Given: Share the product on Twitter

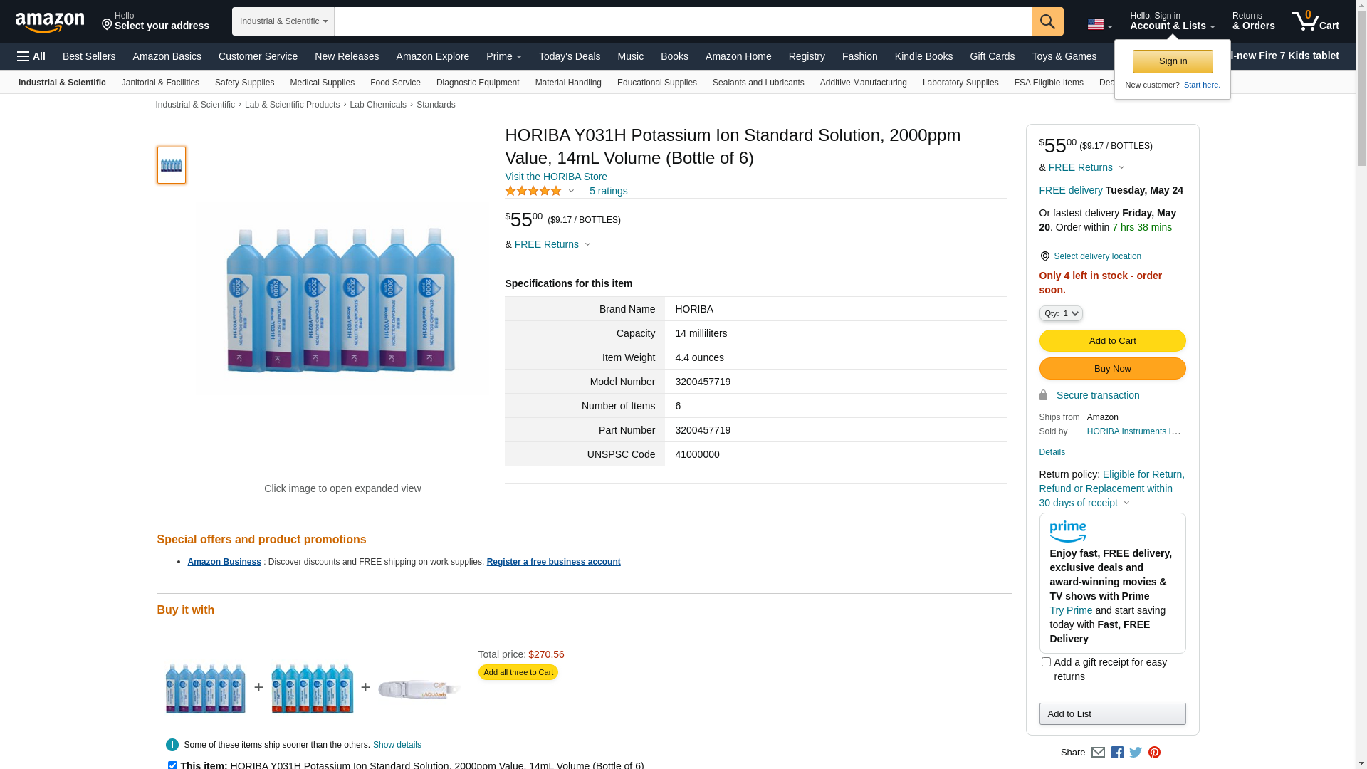Looking at the screenshot, I should click(x=1136, y=753).
